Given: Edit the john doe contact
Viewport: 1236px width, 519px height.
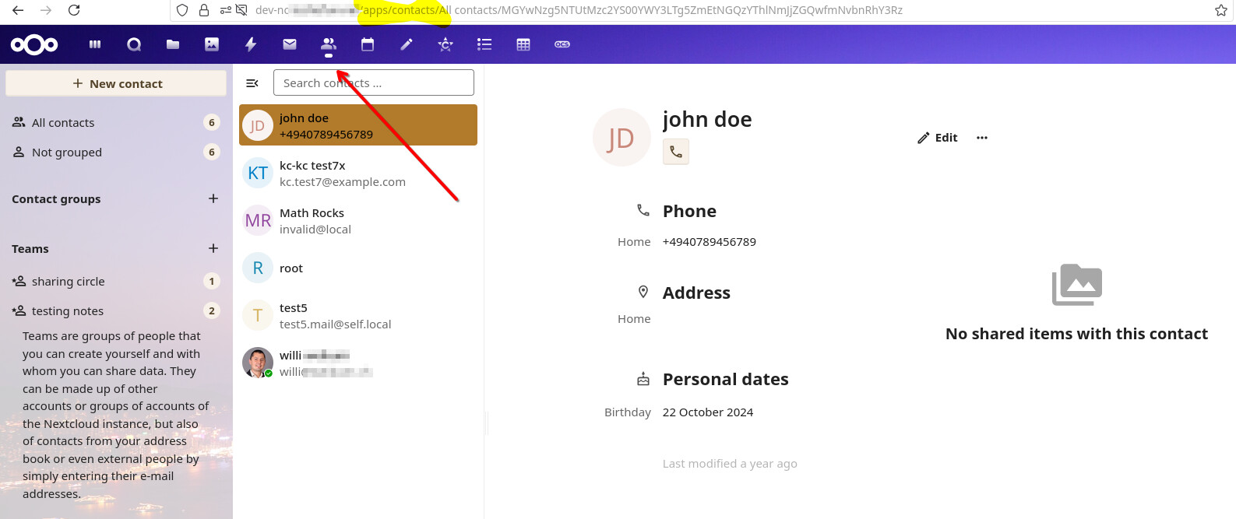Looking at the screenshot, I should pos(938,138).
